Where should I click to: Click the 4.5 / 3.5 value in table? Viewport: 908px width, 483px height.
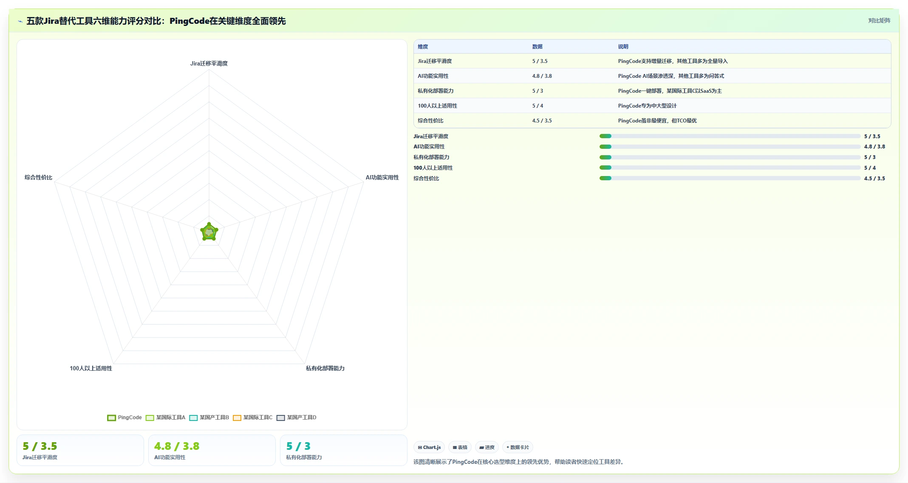tap(542, 121)
